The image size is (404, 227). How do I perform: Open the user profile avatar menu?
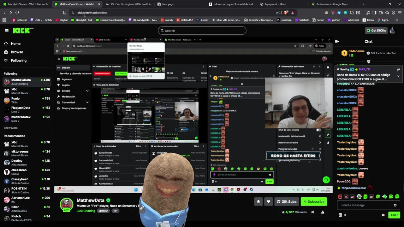[392, 31]
